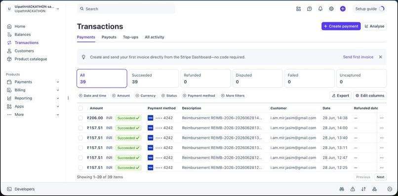Add a Payment method filter
The image size is (398, 196).
pyautogui.click(x=199, y=96)
